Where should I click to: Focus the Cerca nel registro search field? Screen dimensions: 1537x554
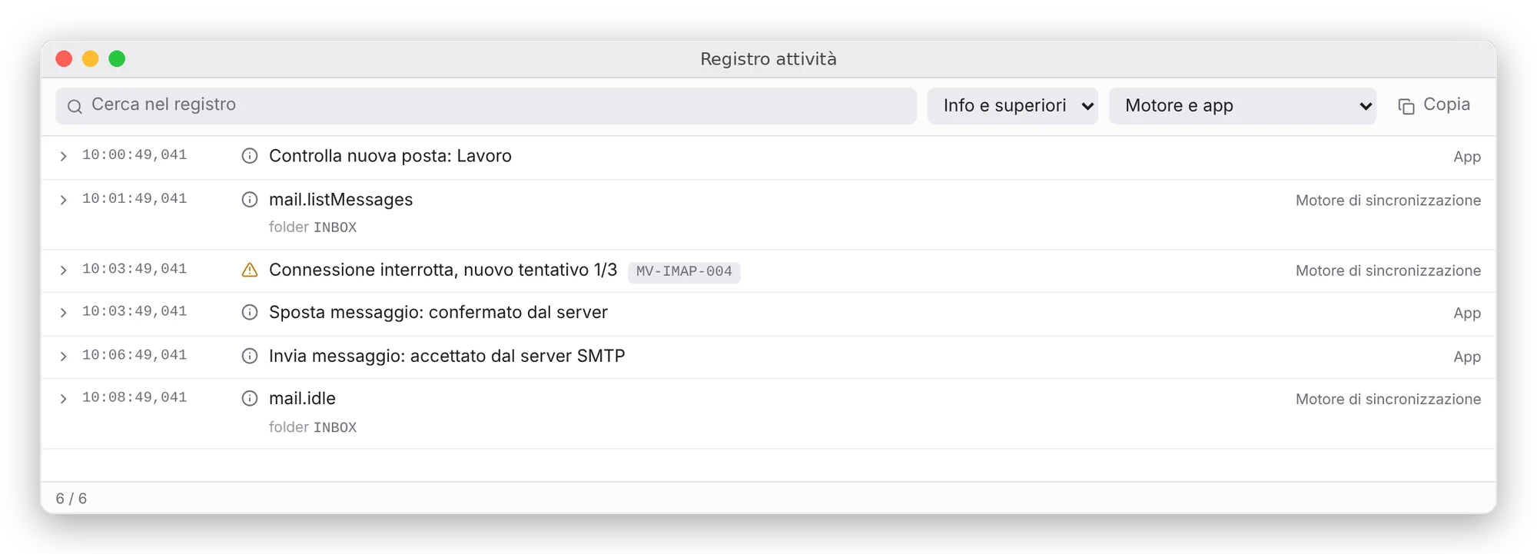tap(486, 106)
